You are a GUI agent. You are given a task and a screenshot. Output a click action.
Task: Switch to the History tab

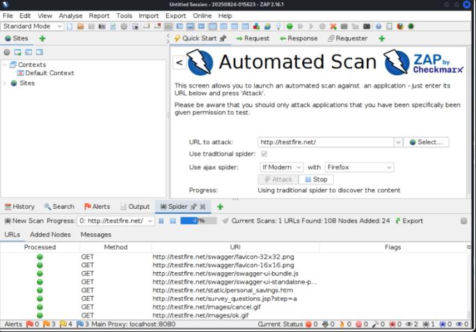coord(19,207)
